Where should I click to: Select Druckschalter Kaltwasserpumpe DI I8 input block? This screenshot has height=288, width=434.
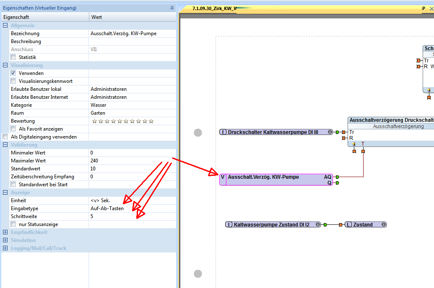276,132
